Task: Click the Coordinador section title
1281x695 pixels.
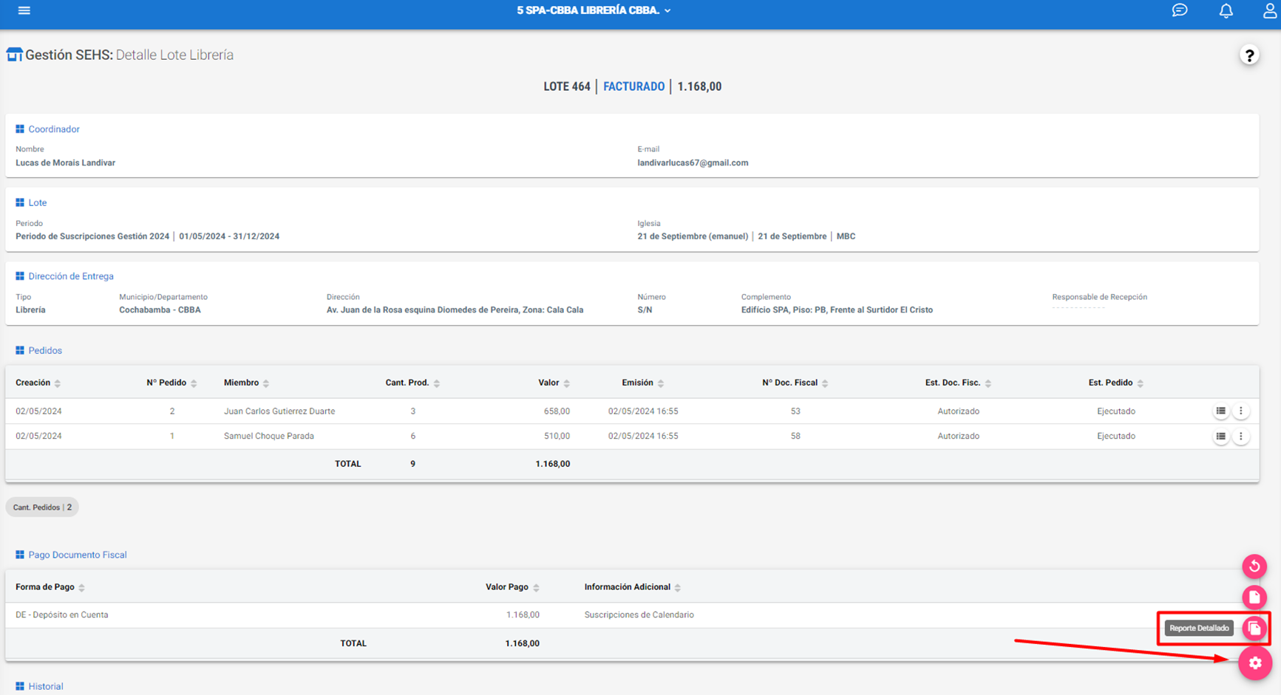Action: [54, 129]
